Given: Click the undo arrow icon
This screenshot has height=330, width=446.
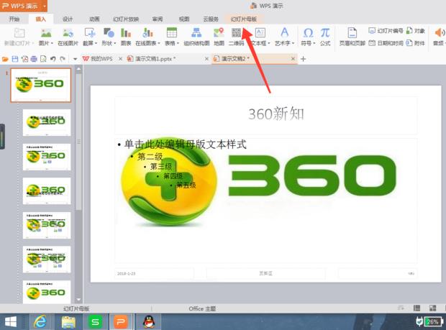Looking at the screenshot, I should [x=53, y=59].
